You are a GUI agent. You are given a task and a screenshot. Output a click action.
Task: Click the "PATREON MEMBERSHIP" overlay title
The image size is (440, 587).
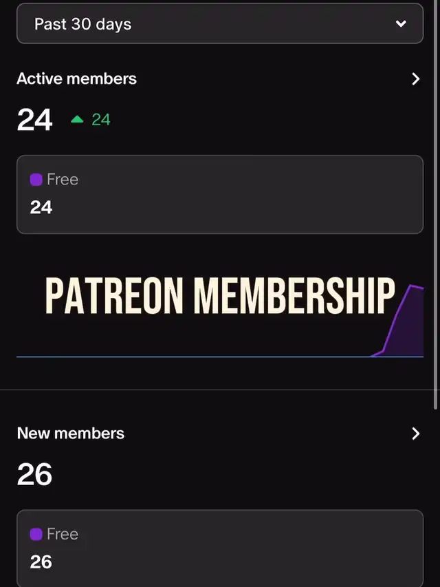(x=220, y=297)
